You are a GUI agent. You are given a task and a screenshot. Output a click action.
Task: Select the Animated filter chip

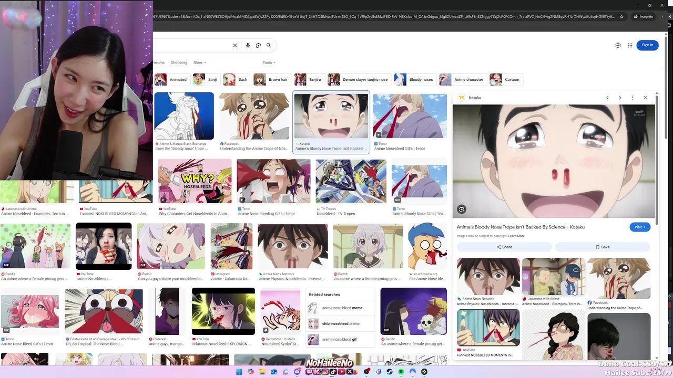[x=171, y=80]
